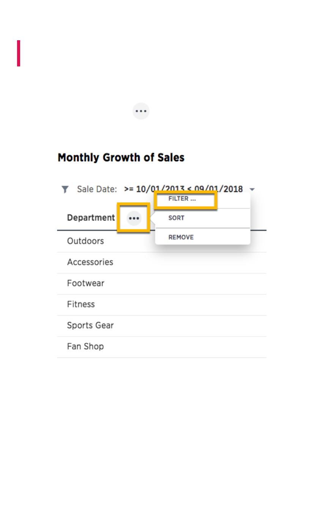Click the dark divider line under Department header
Viewport: 328px width, 510px height.
(x=102, y=230)
